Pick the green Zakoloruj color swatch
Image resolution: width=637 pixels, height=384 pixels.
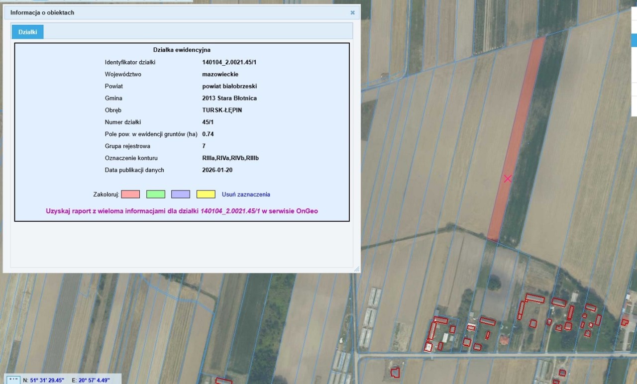coord(156,194)
